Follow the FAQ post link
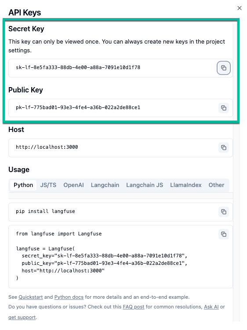The height and width of the screenshot is (330, 247). click(x=134, y=307)
